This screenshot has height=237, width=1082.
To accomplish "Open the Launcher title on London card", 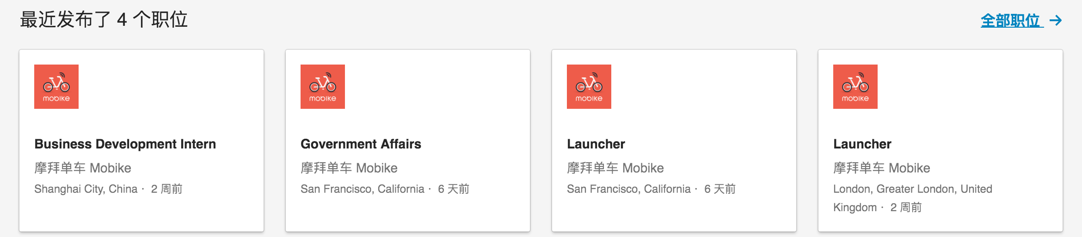I will tap(862, 144).
